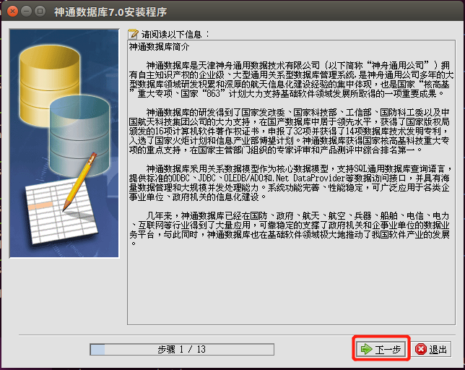Image resolution: width=465 pixels, height=370 pixels.
Task: Close the installer window
Action: click(12, 12)
